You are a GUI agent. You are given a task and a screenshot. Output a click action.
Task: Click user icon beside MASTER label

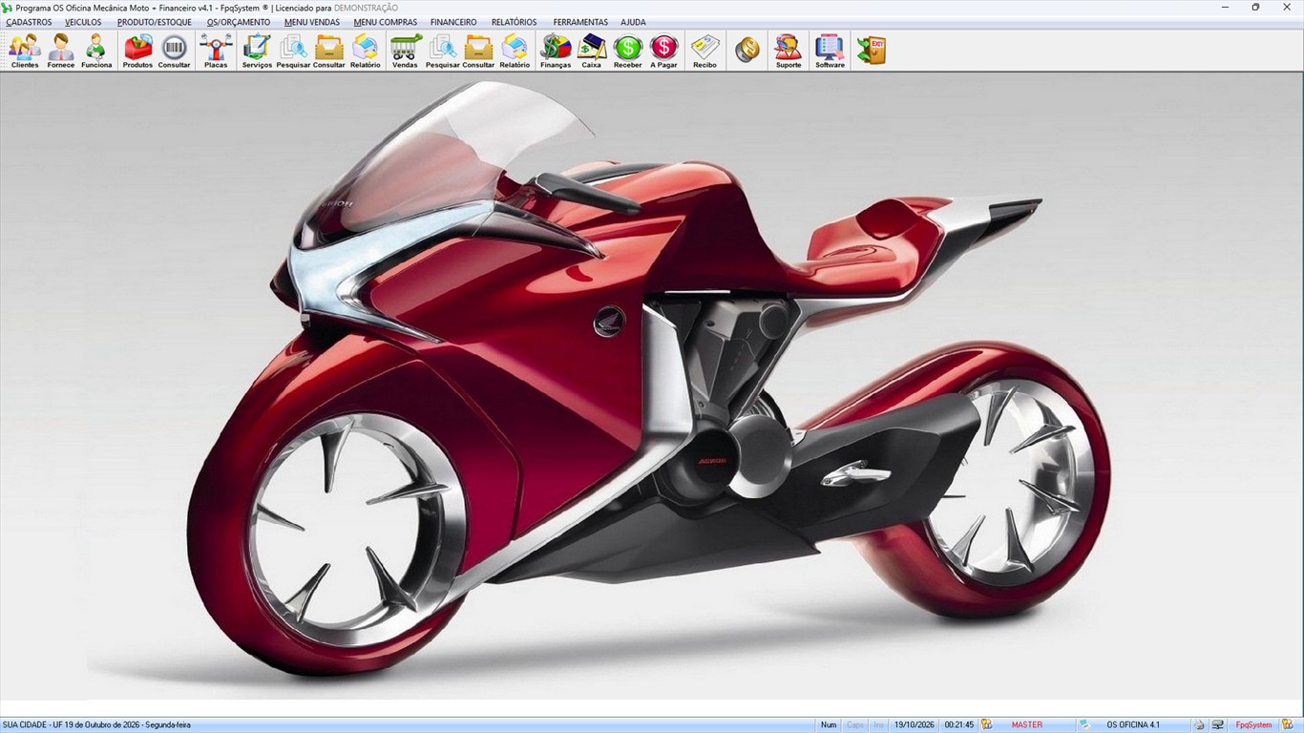[987, 724]
